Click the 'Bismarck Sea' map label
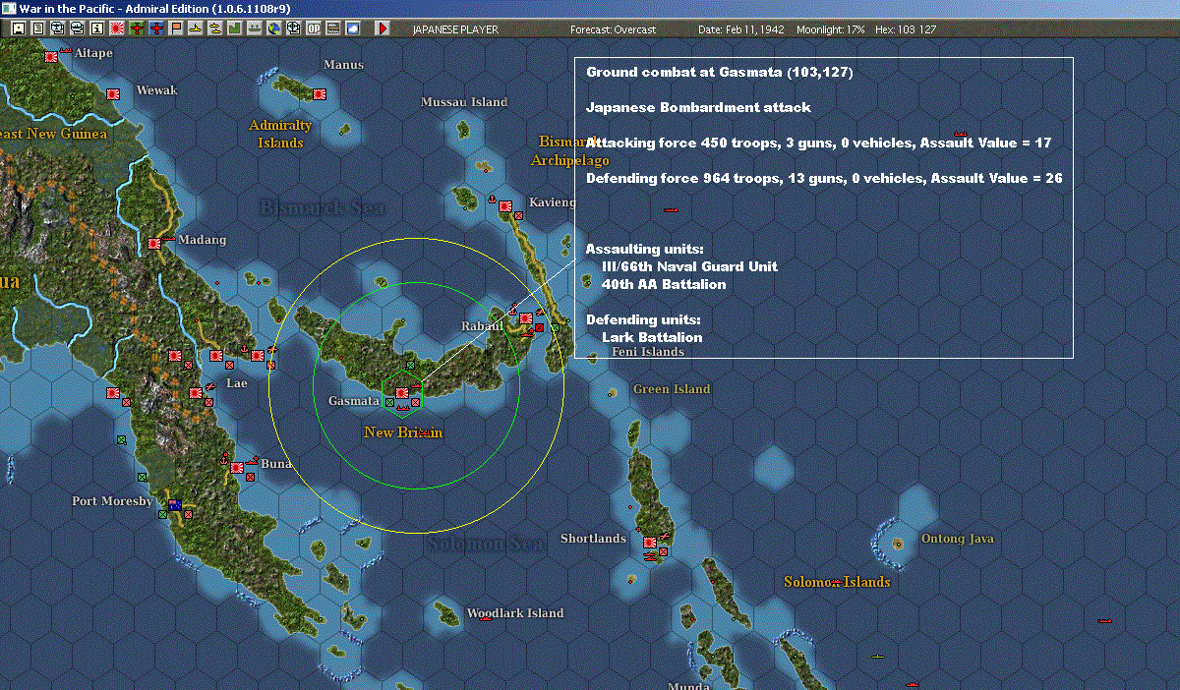The height and width of the screenshot is (690, 1180). pos(323,207)
